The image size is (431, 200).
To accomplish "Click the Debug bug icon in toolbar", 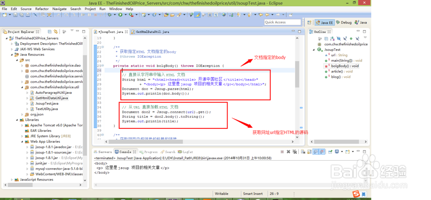I will [109, 15].
